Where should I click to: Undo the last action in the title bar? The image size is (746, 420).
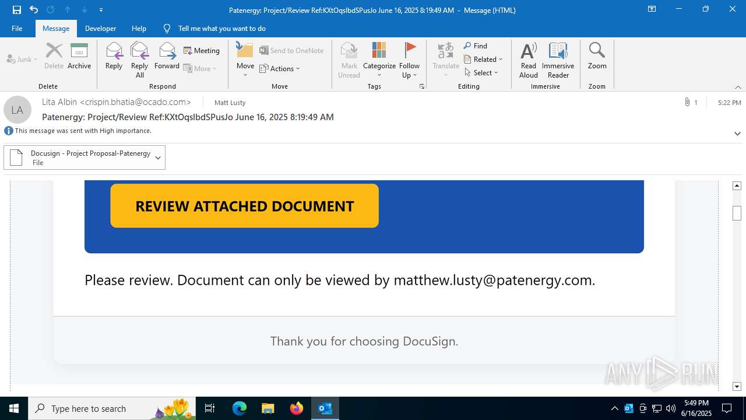tap(34, 9)
